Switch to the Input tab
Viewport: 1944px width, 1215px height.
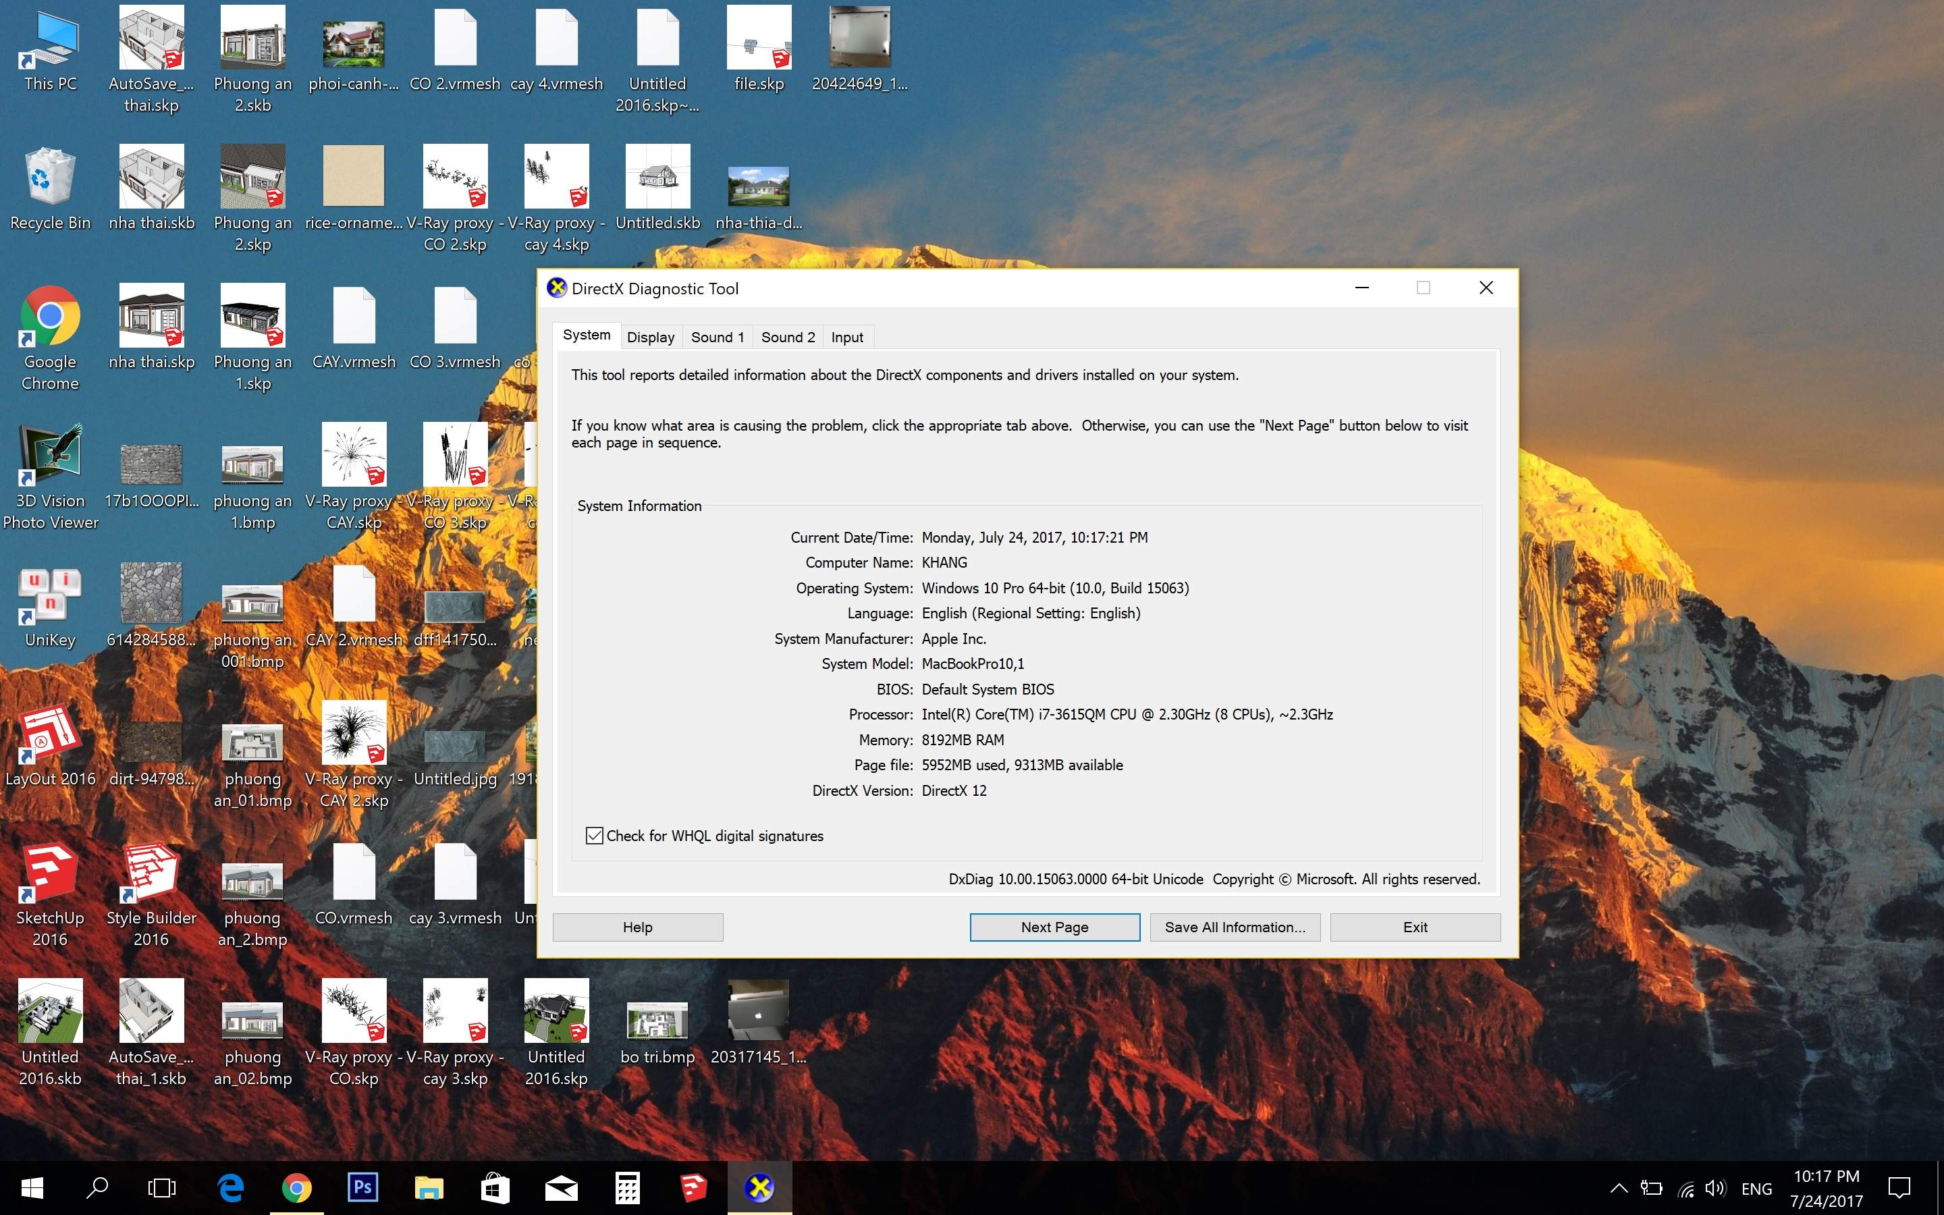(846, 337)
